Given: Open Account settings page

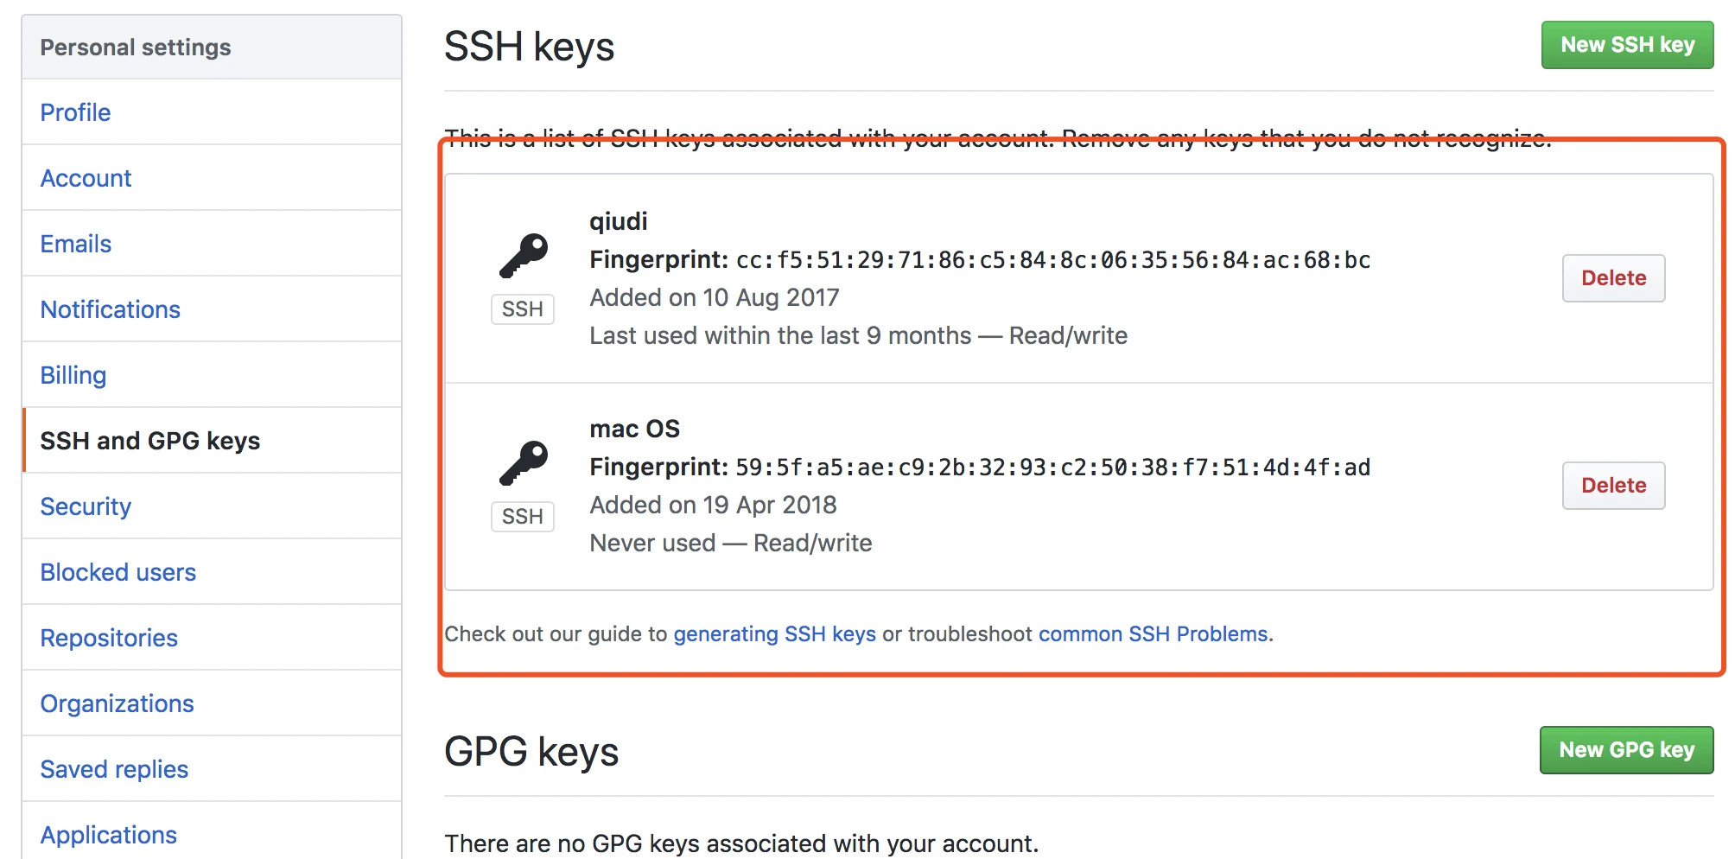Looking at the screenshot, I should point(212,178).
